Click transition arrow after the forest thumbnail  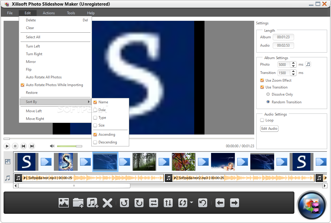click(164, 162)
